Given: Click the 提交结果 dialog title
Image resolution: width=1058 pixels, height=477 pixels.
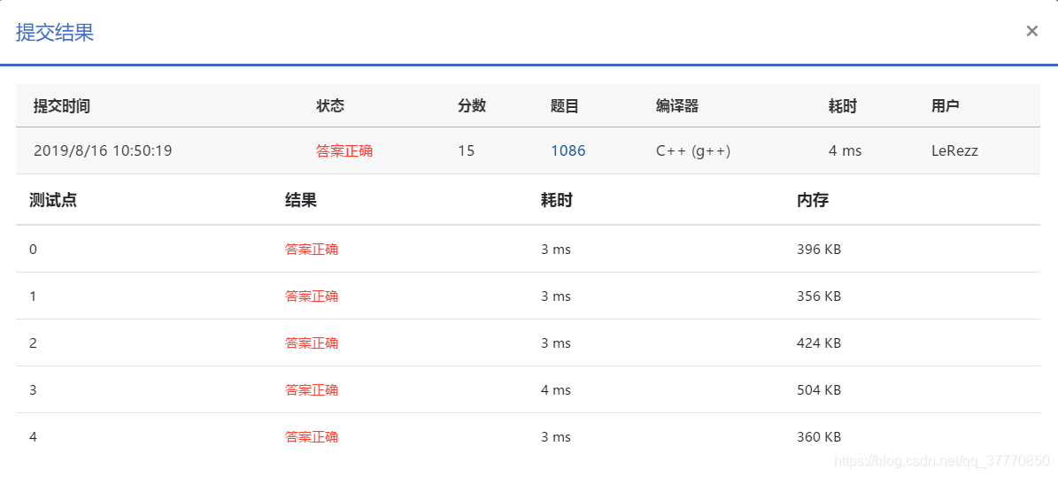Looking at the screenshot, I should tap(55, 33).
